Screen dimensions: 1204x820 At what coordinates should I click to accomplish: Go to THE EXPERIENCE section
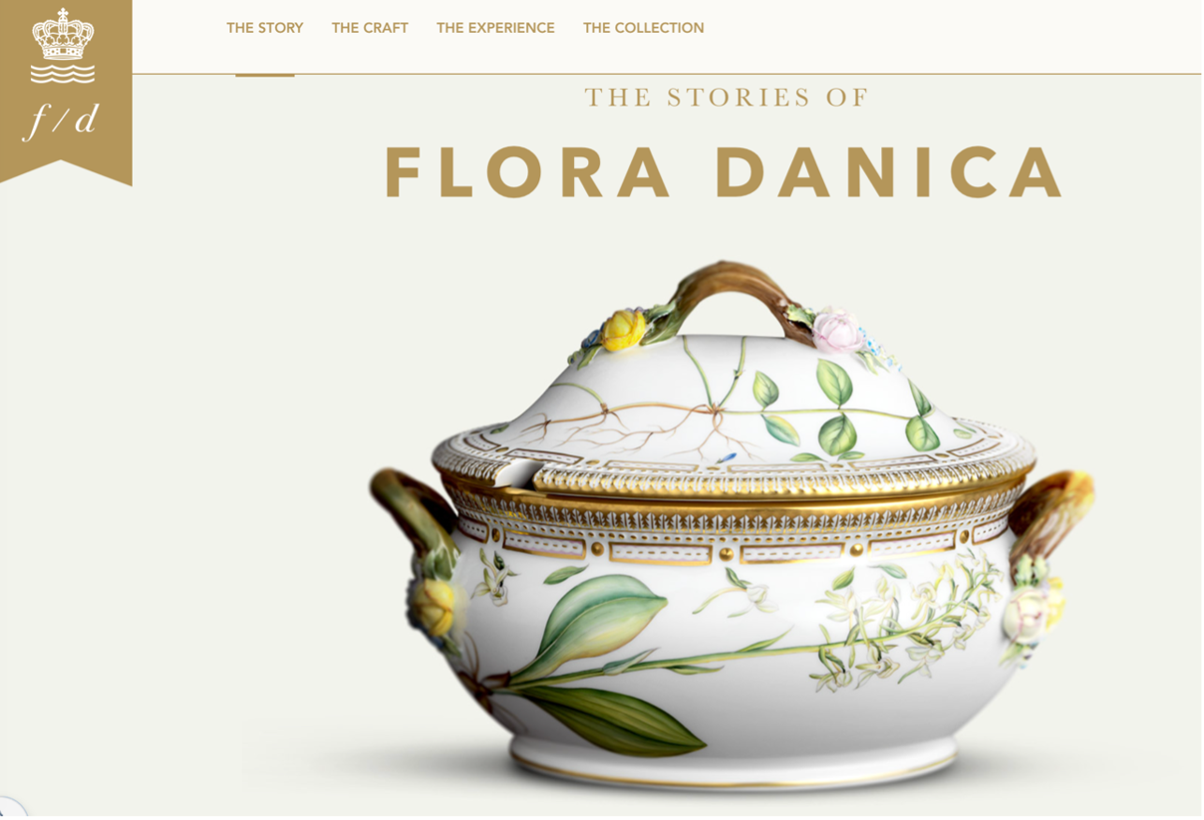[495, 28]
